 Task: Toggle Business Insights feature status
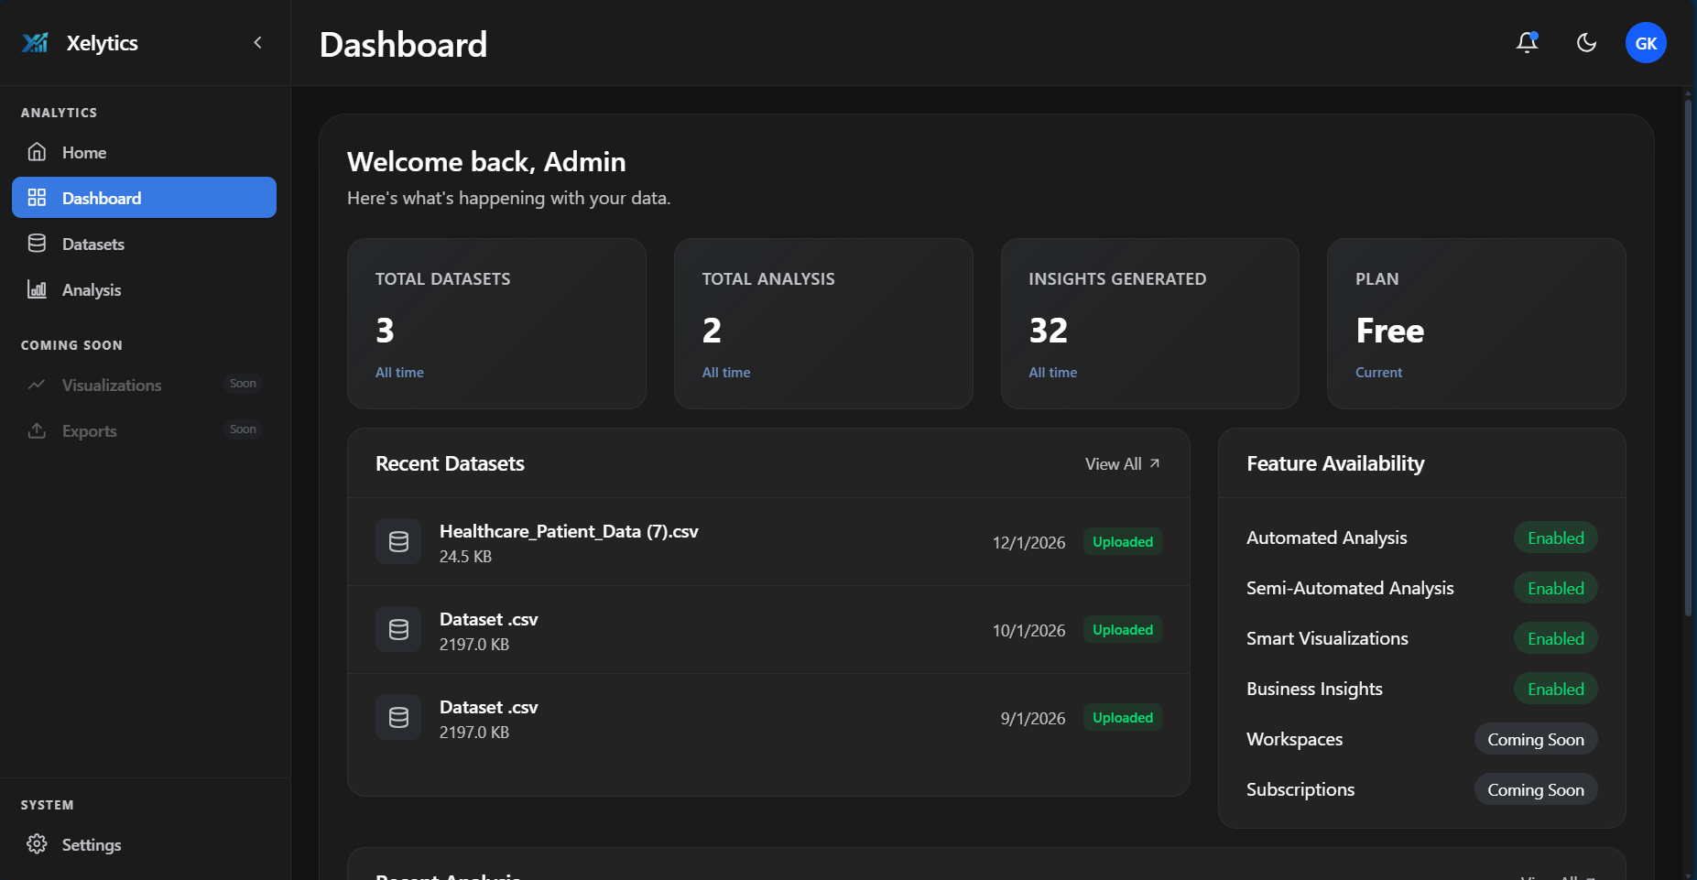1555,689
